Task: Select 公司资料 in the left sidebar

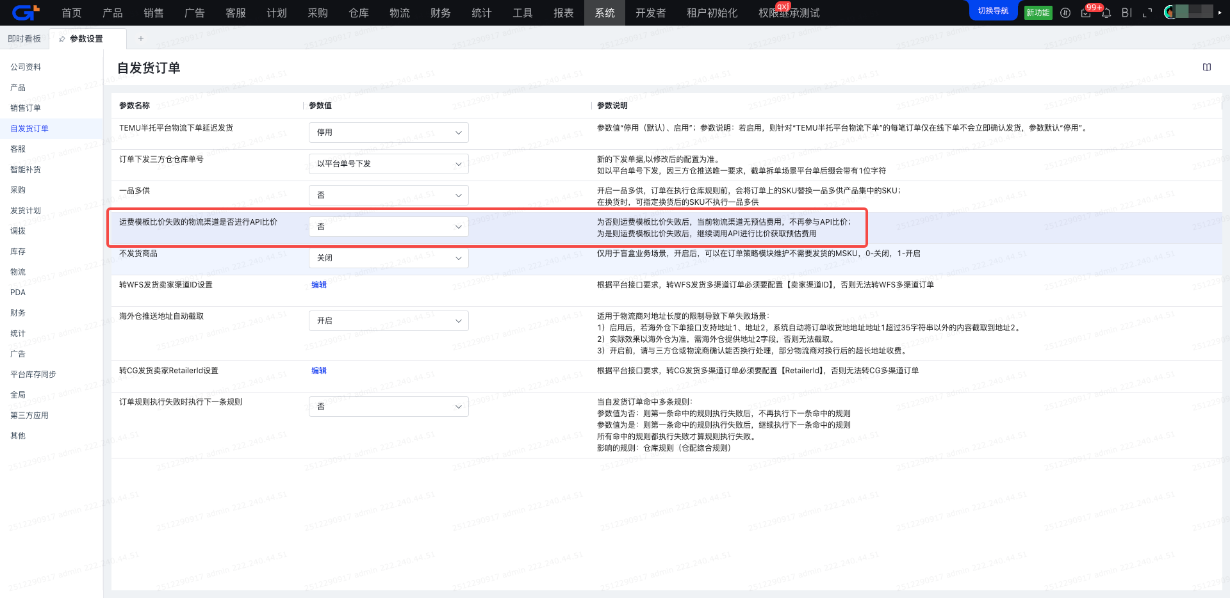Action: coord(51,67)
